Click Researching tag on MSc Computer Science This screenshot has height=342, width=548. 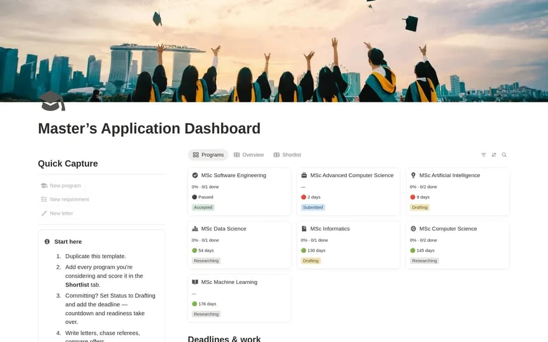424,260
